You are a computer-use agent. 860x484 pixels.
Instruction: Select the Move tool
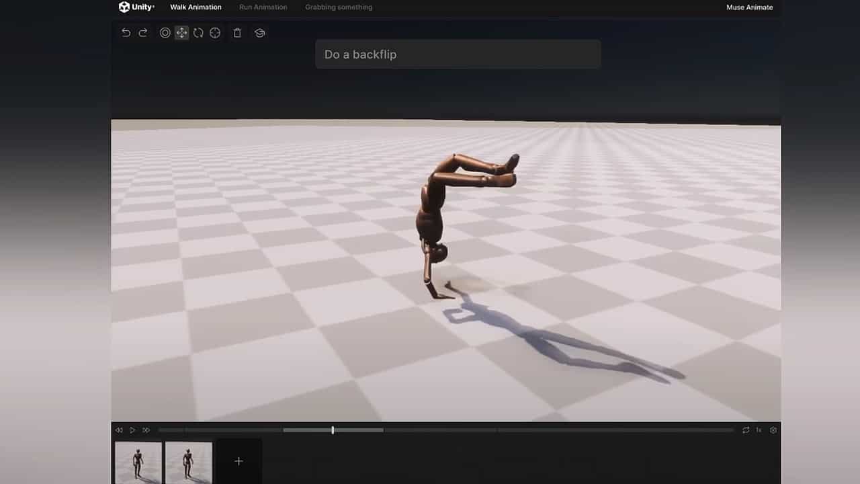pos(181,32)
